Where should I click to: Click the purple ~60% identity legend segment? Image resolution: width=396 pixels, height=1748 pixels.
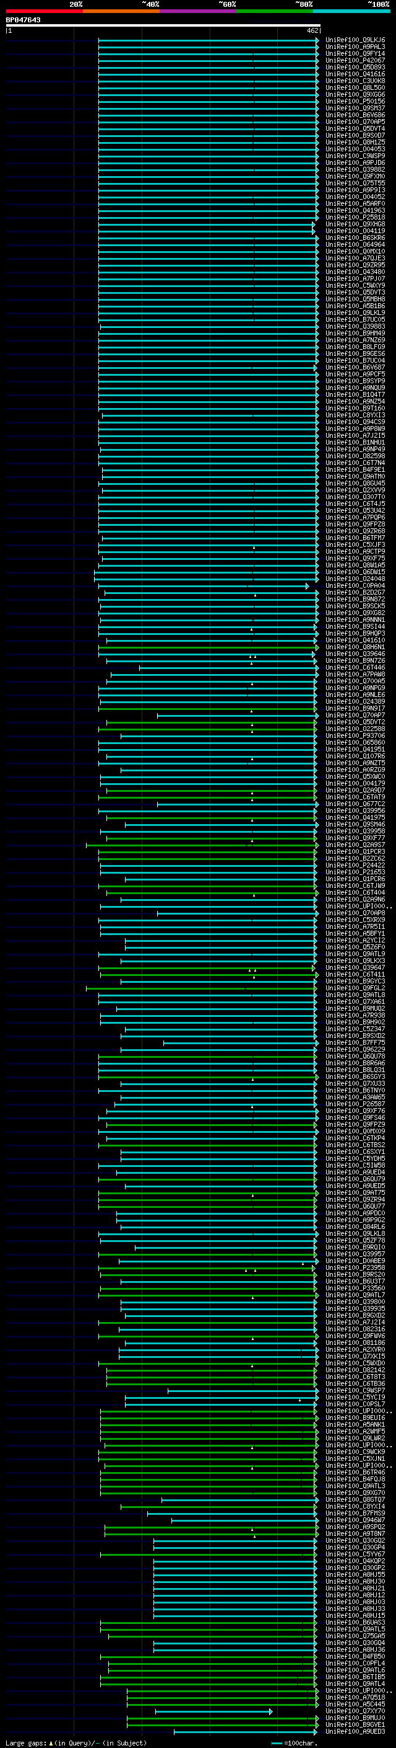click(199, 11)
